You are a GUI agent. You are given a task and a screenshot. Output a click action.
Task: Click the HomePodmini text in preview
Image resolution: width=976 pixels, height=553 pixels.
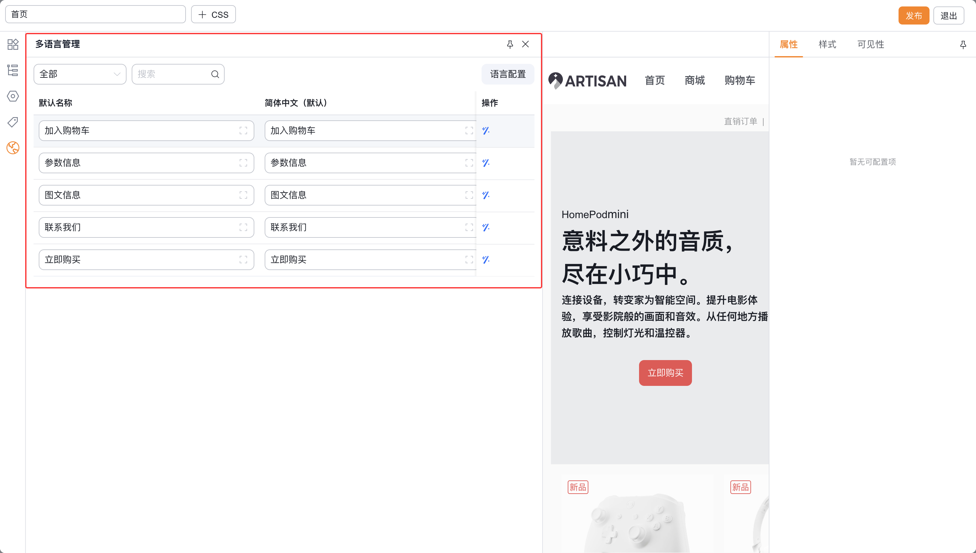(595, 215)
